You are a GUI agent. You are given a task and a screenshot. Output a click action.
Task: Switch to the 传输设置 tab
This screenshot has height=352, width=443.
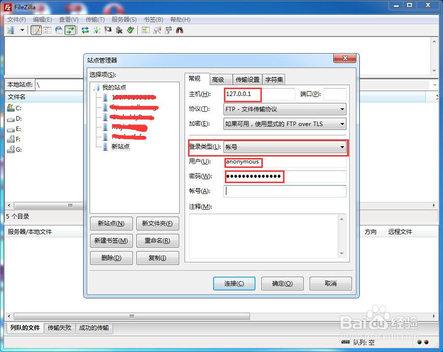[x=248, y=80]
